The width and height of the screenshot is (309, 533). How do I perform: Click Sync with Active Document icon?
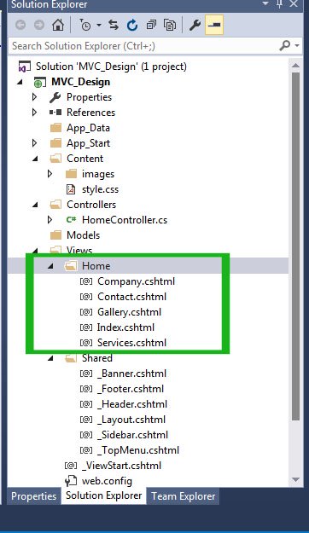[114, 25]
